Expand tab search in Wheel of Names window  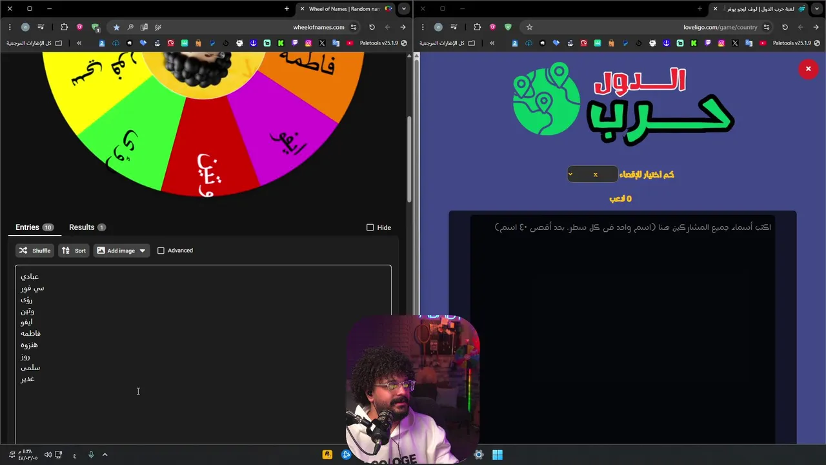tap(403, 9)
